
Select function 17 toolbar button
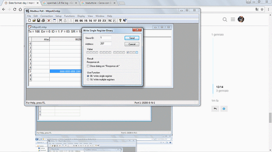(x=95, y=20)
